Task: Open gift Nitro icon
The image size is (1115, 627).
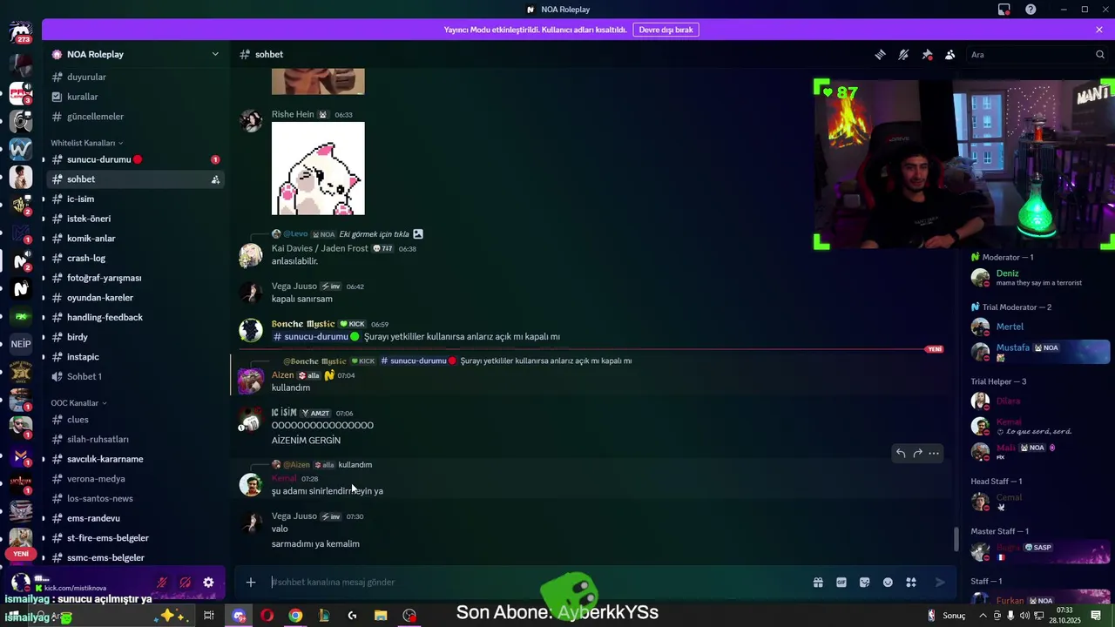Action: [x=818, y=582]
